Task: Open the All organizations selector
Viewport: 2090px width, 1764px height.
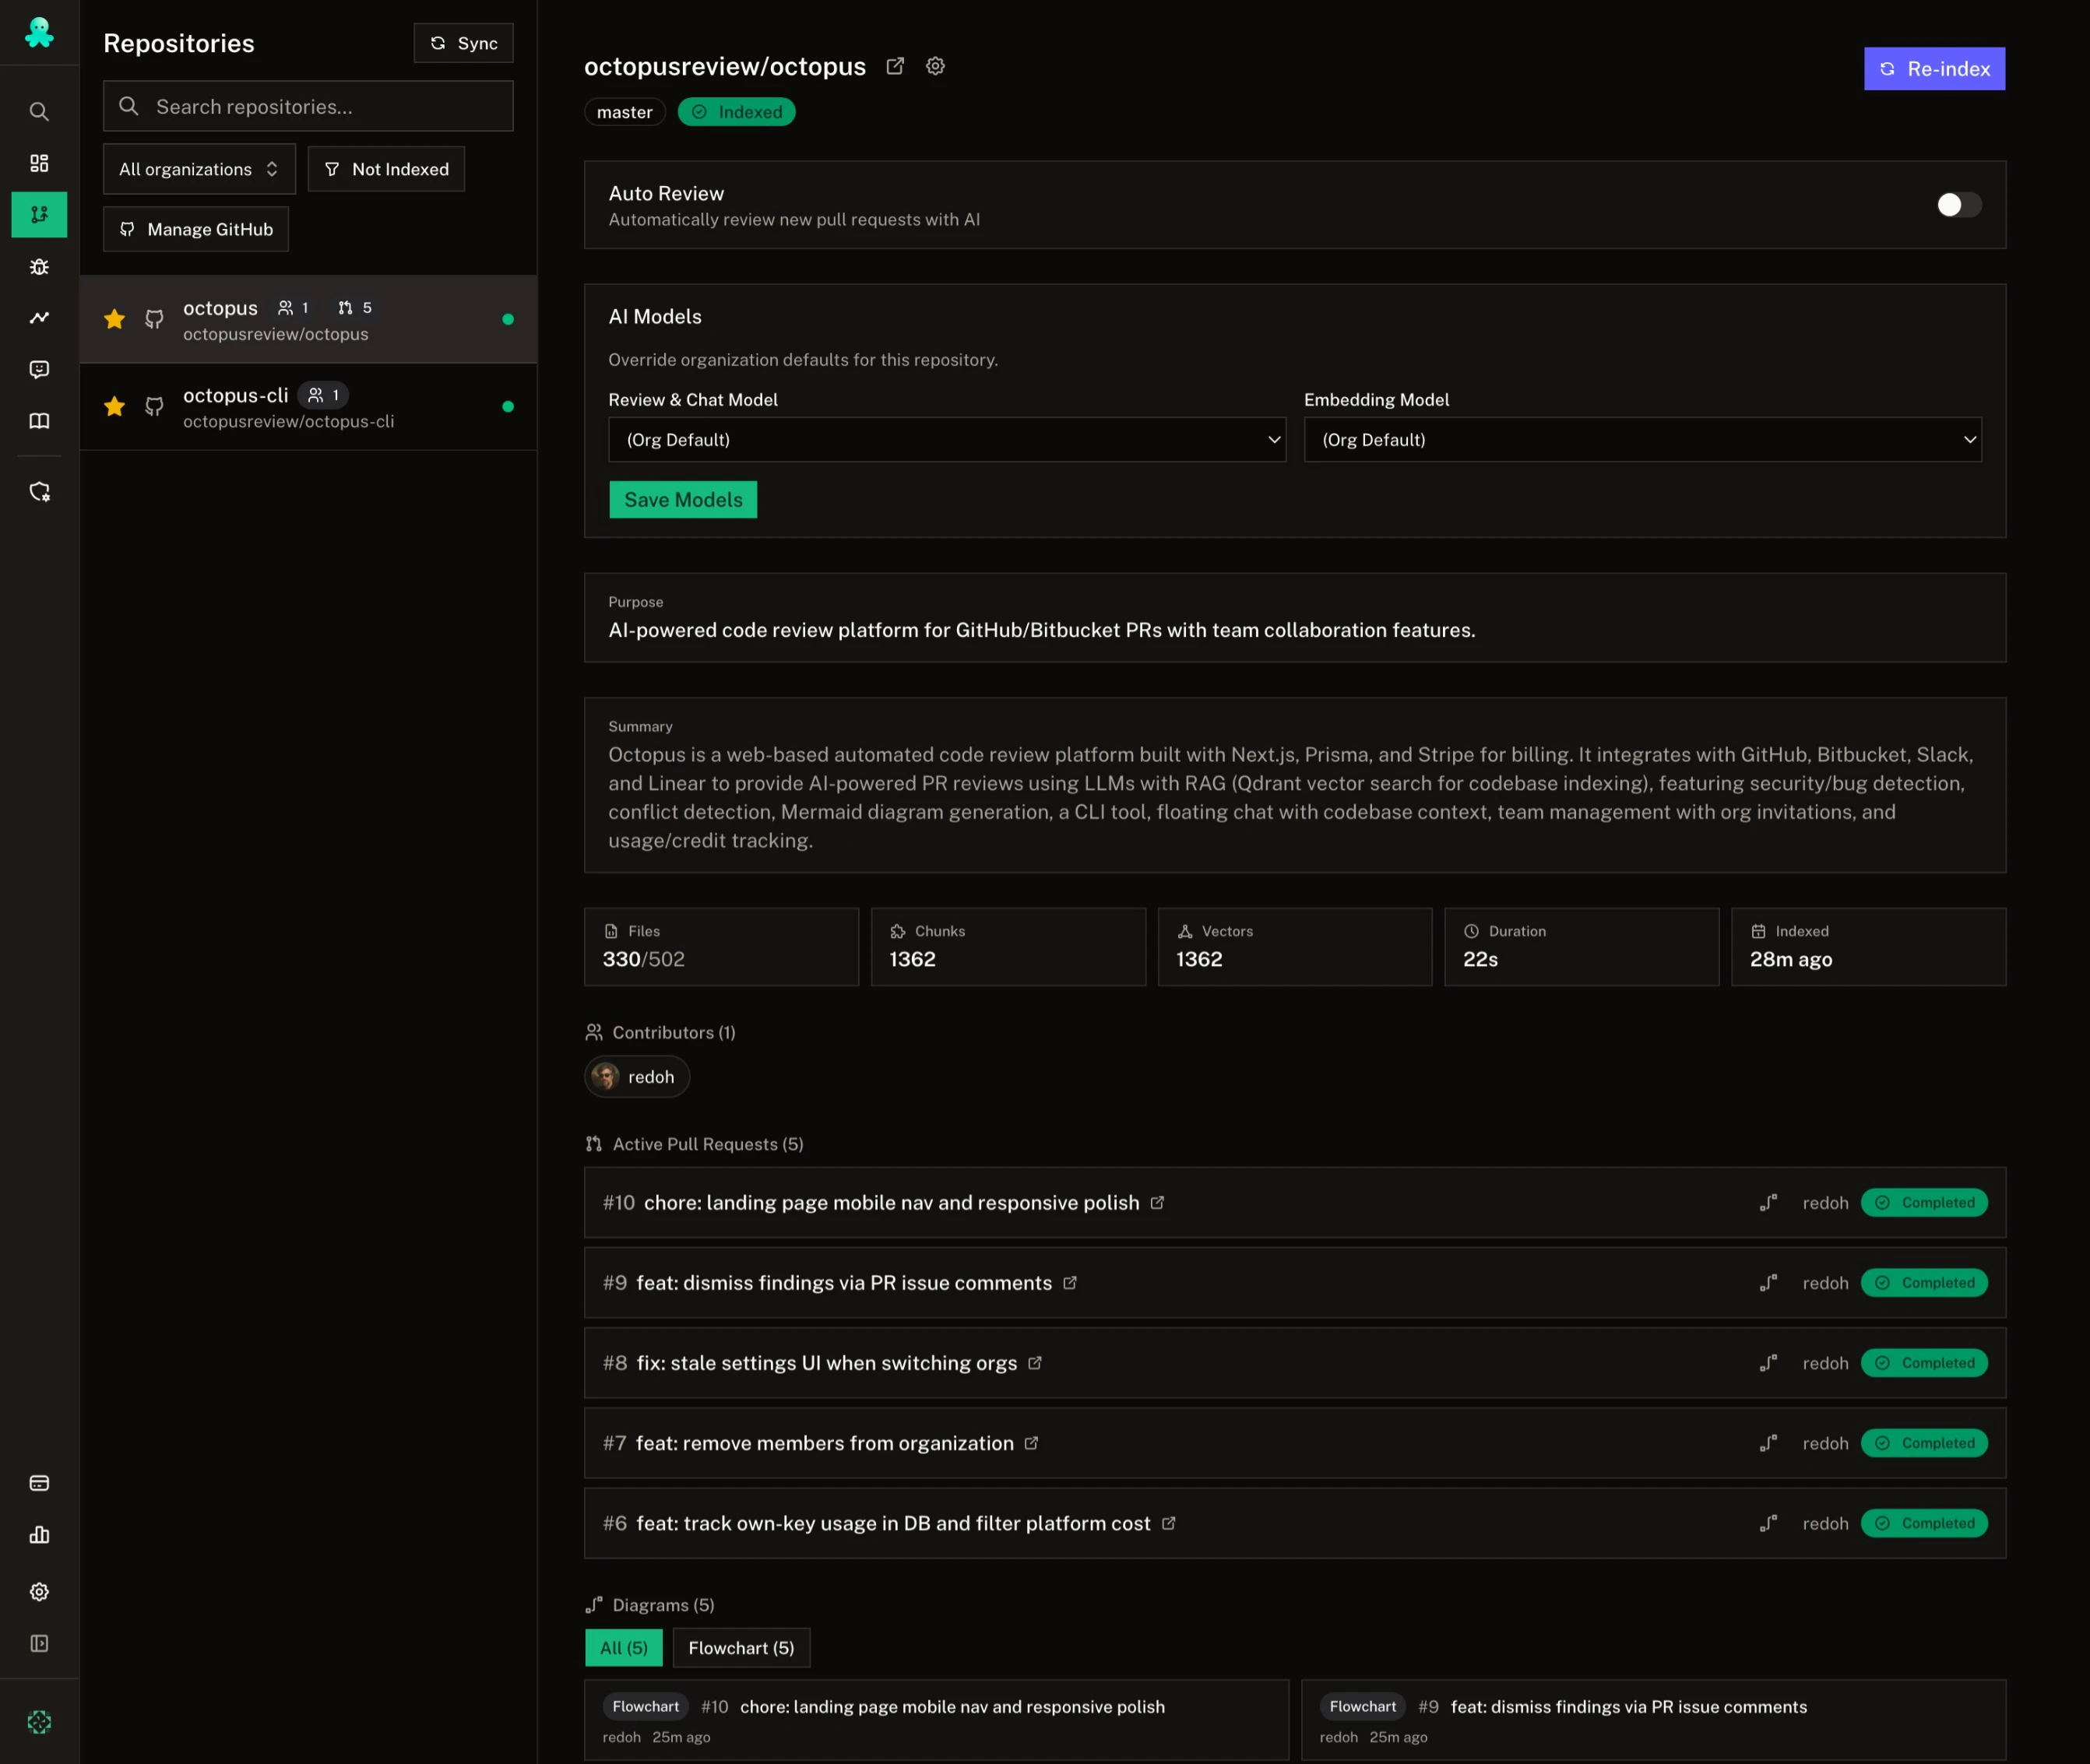Action: pyautogui.click(x=199, y=169)
